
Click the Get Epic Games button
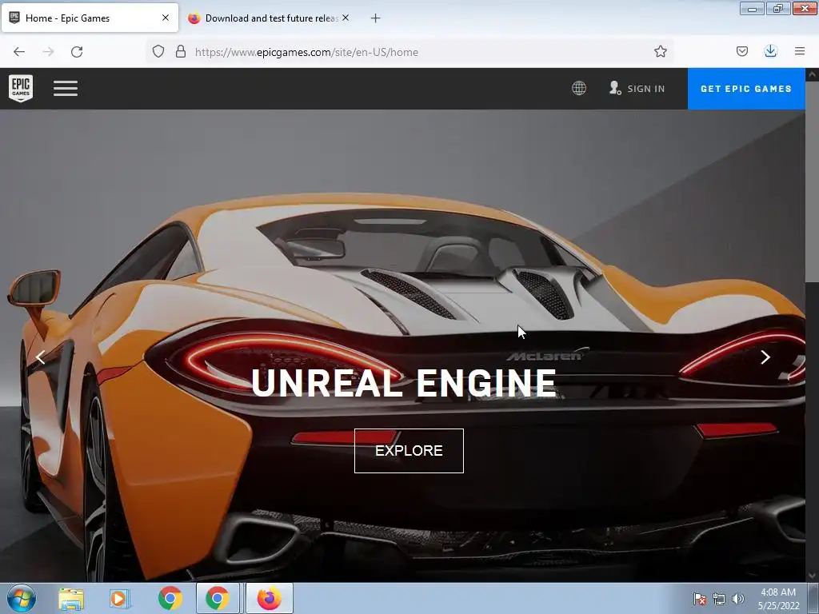(746, 89)
